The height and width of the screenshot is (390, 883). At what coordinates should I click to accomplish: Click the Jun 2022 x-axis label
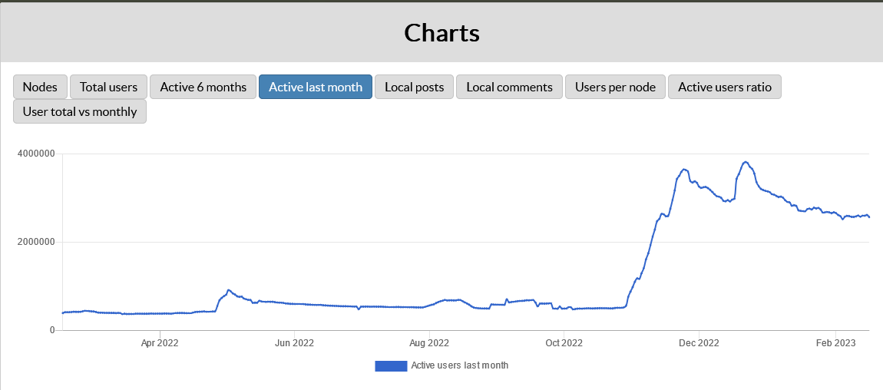click(294, 343)
